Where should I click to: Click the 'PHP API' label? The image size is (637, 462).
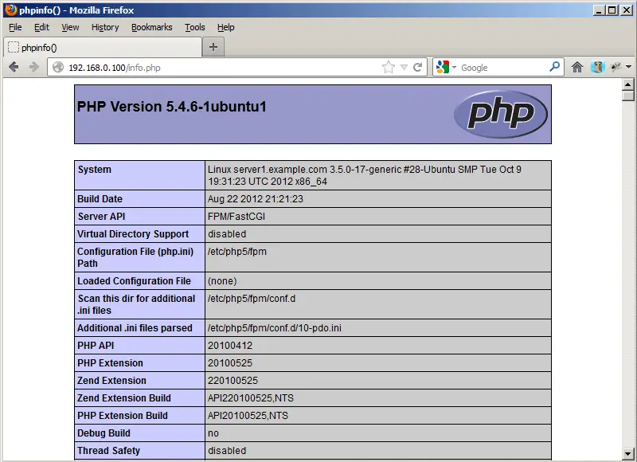[x=96, y=346]
